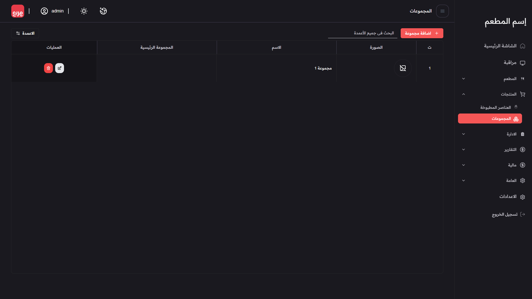Viewport: 532px width, 299px height.
Task: Click the missing image placeholder thumbnail
Action: tap(403, 68)
